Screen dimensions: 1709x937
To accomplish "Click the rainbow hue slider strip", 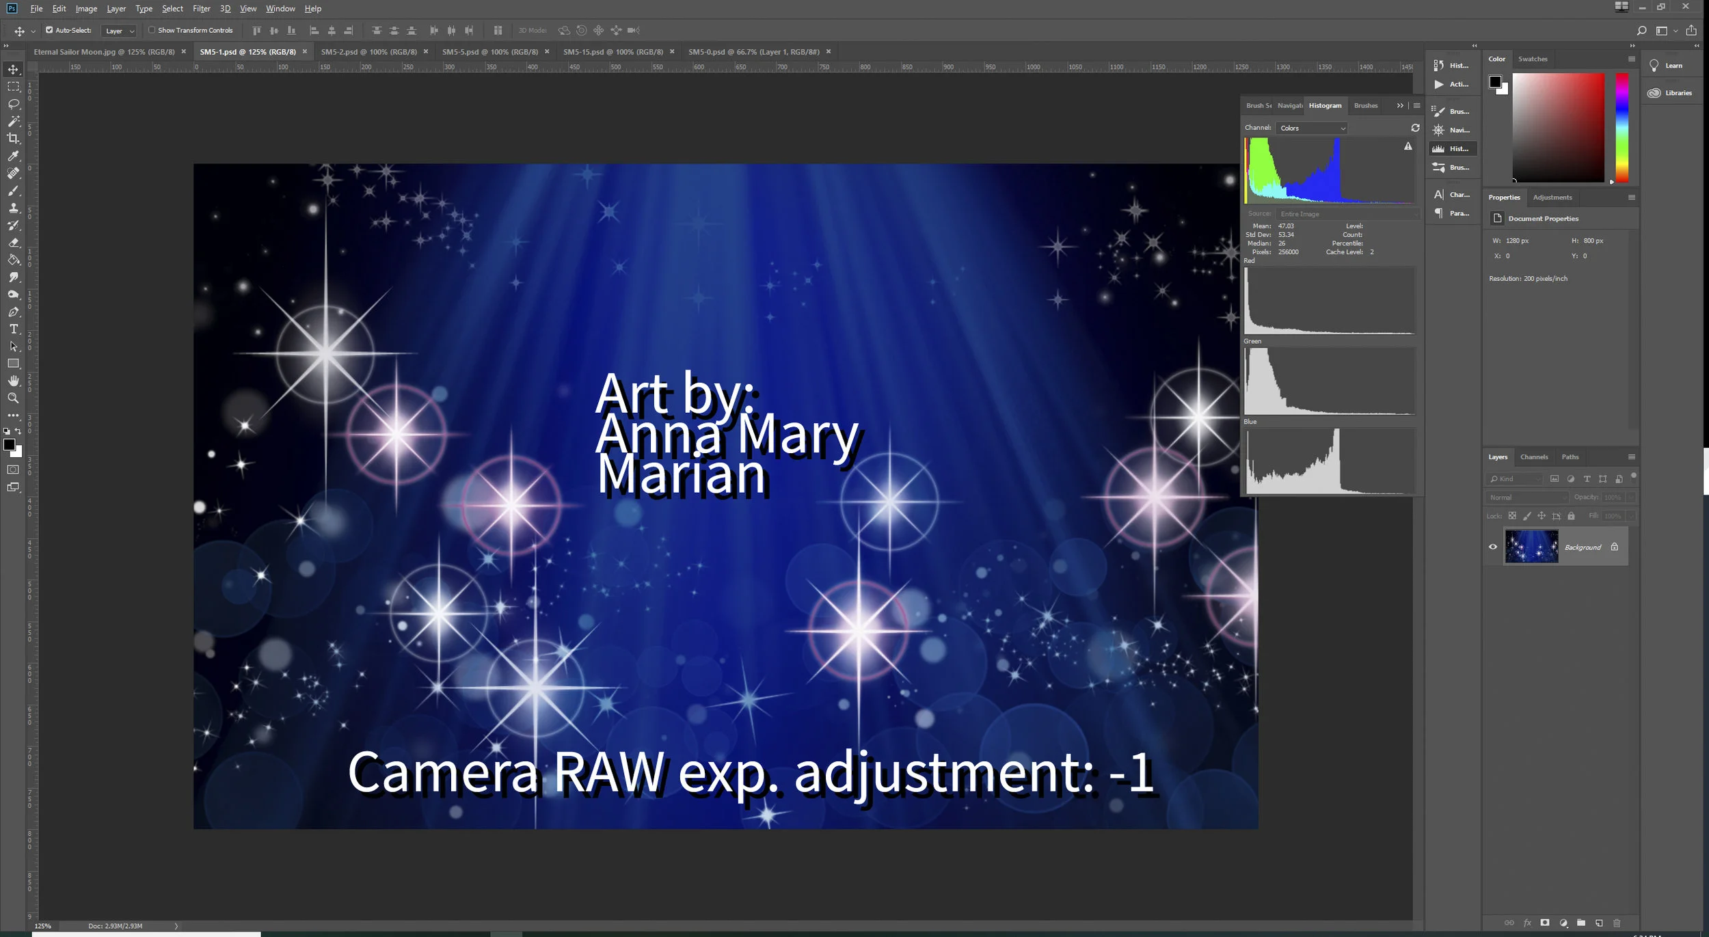I will click(x=1621, y=126).
